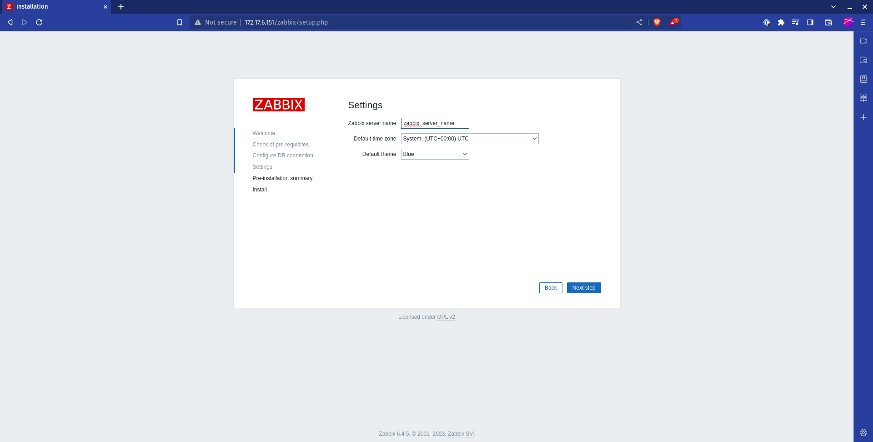
Task: Open reading list icon in sidebar
Action: (x=863, y=98)
